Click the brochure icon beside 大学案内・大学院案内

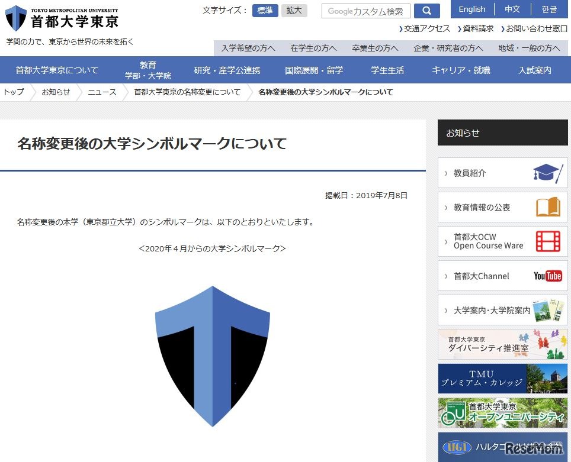click(548, 310)
